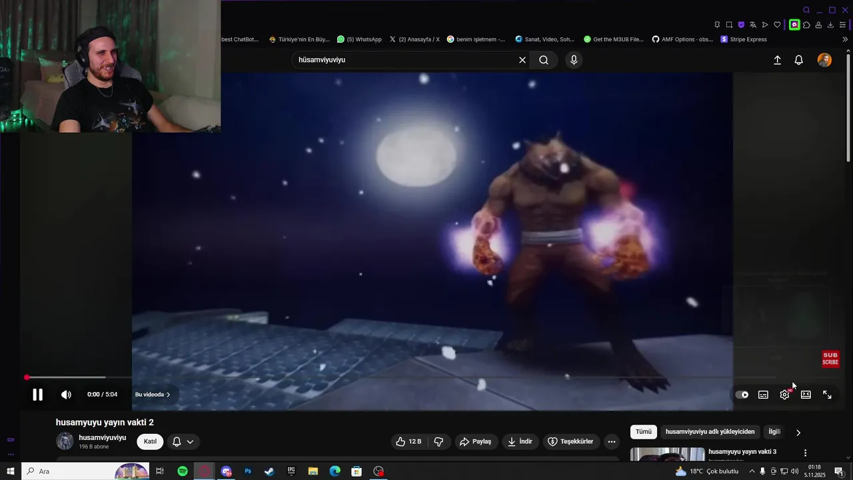Open 'husamyuyu yayın vakti 3' suggested video
Viewport: 853px width, 480px height.
(742, 452)
